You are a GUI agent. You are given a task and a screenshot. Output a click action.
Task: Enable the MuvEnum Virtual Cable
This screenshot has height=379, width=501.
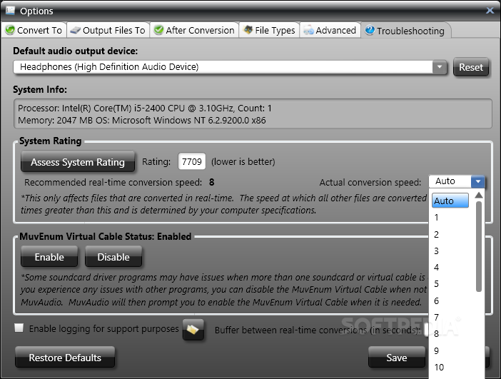coord(49,257)
